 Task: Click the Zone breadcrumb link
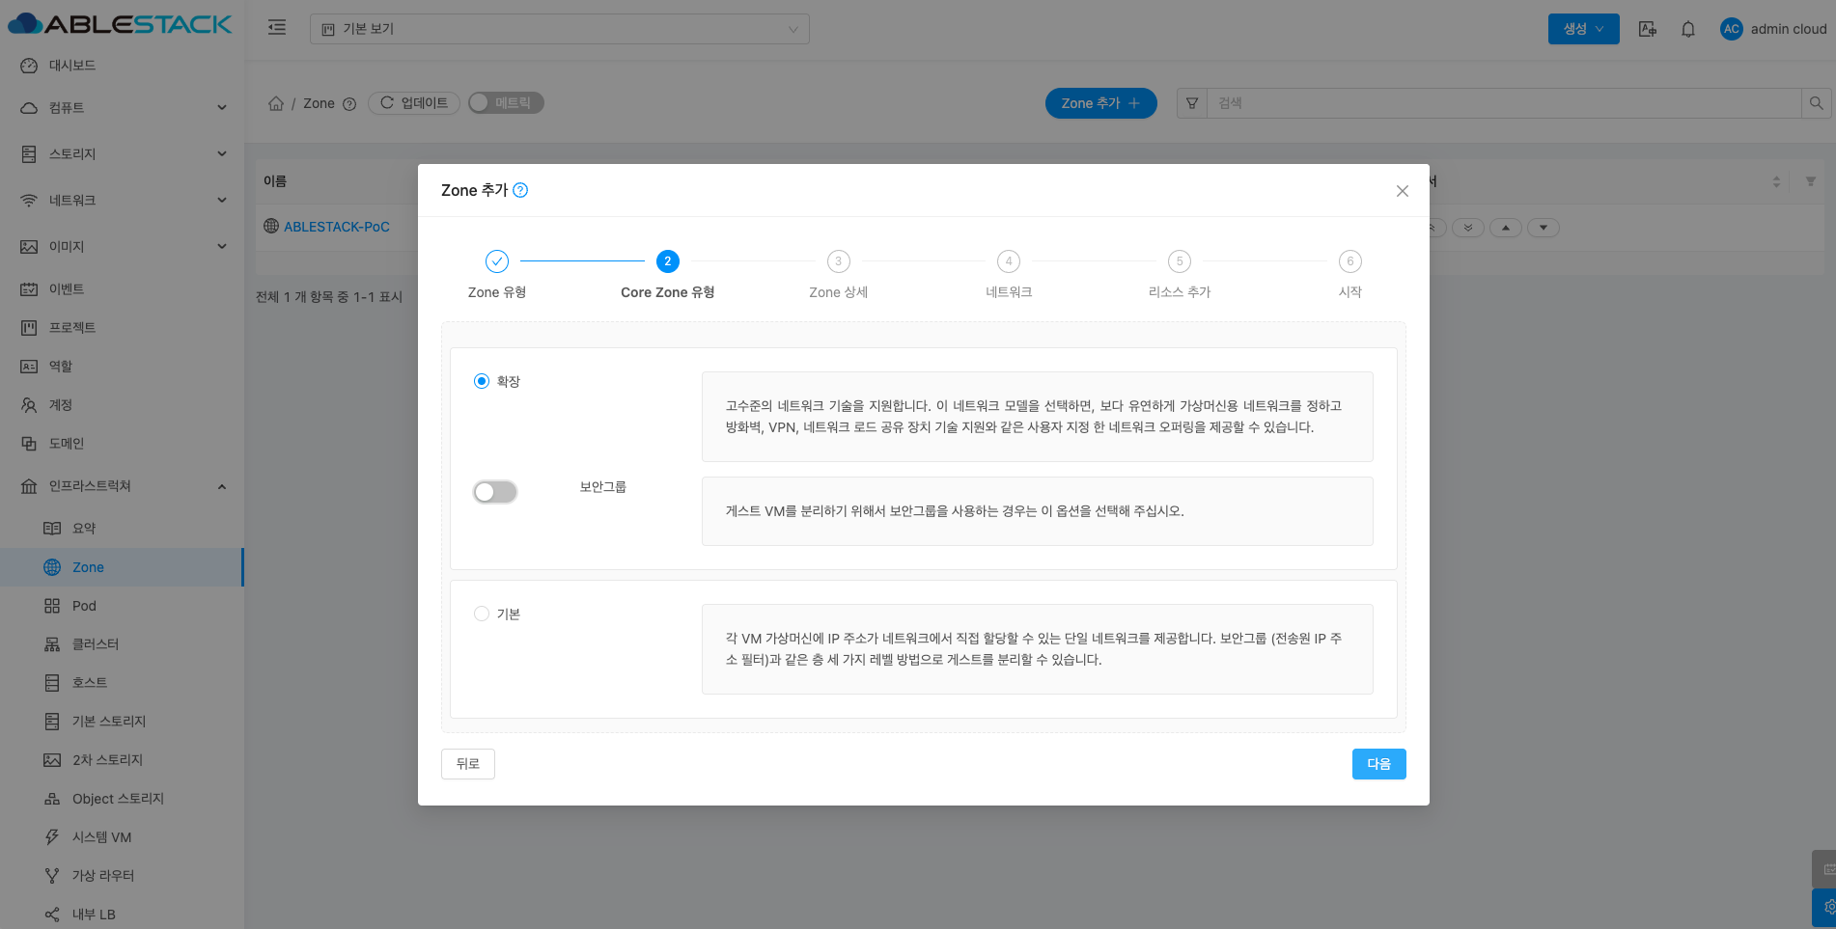tap(319, 104)
